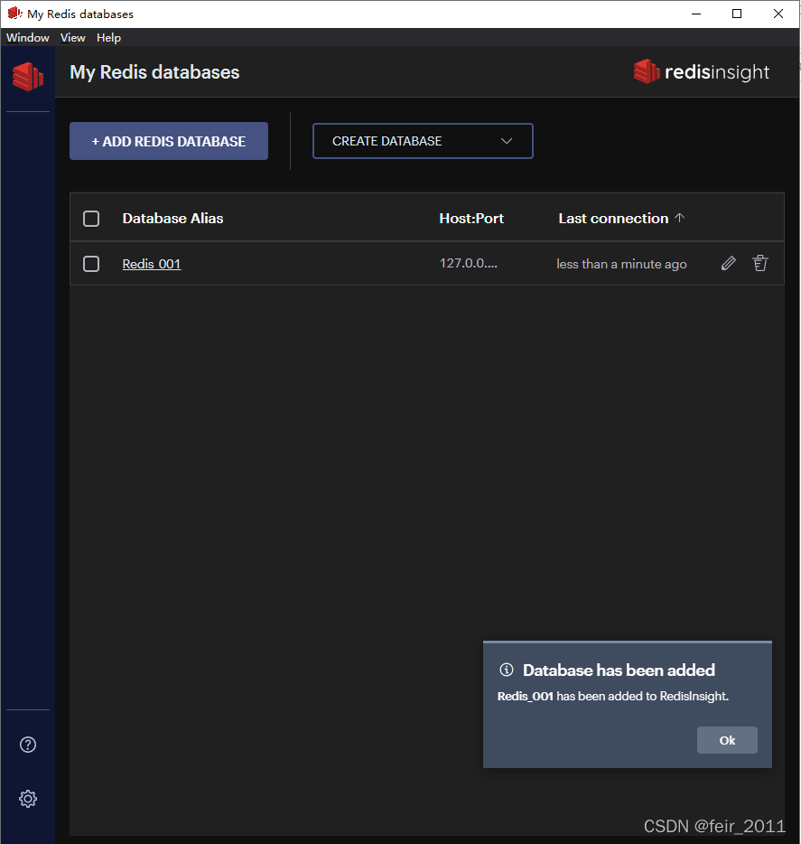Viewport: 801px width, 844px height.
Task: Edit Redis_001 with the pencil icon
Action: (729, 263)
